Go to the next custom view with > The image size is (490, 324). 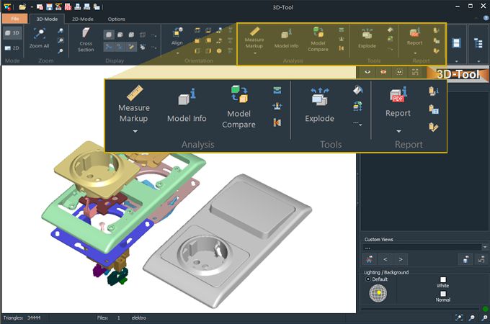(401, 259)
